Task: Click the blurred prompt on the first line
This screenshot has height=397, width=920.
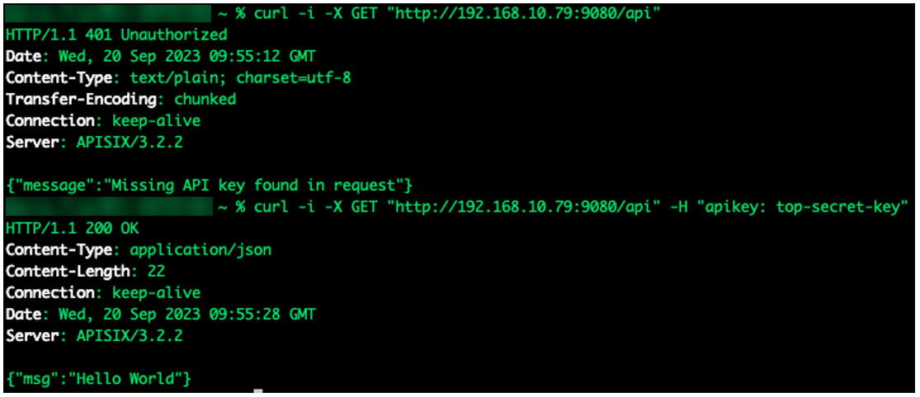Action: (107, 14)
